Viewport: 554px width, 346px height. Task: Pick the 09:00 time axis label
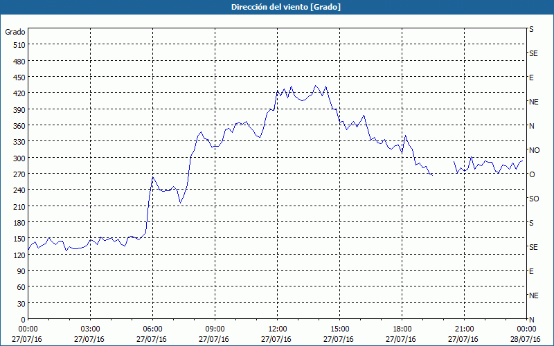tap(214, 329)
